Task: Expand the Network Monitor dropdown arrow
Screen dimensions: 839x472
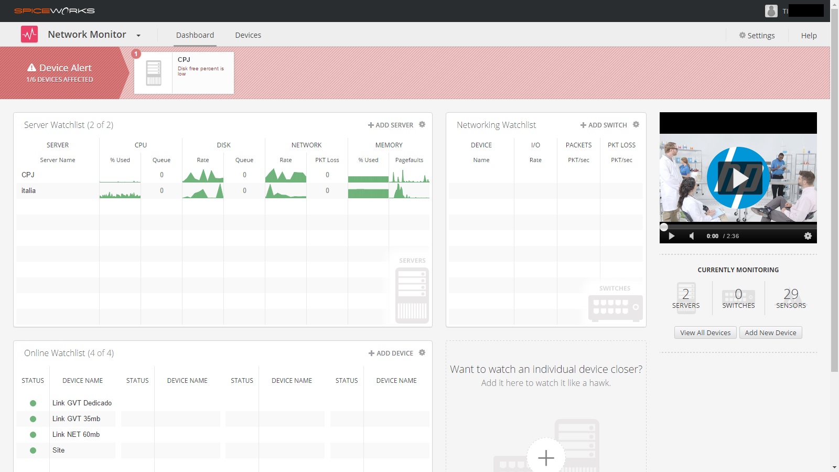Action: point(138,36)
